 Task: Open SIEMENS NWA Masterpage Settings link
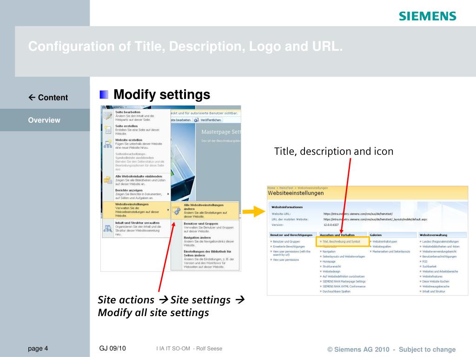[344, 281]
